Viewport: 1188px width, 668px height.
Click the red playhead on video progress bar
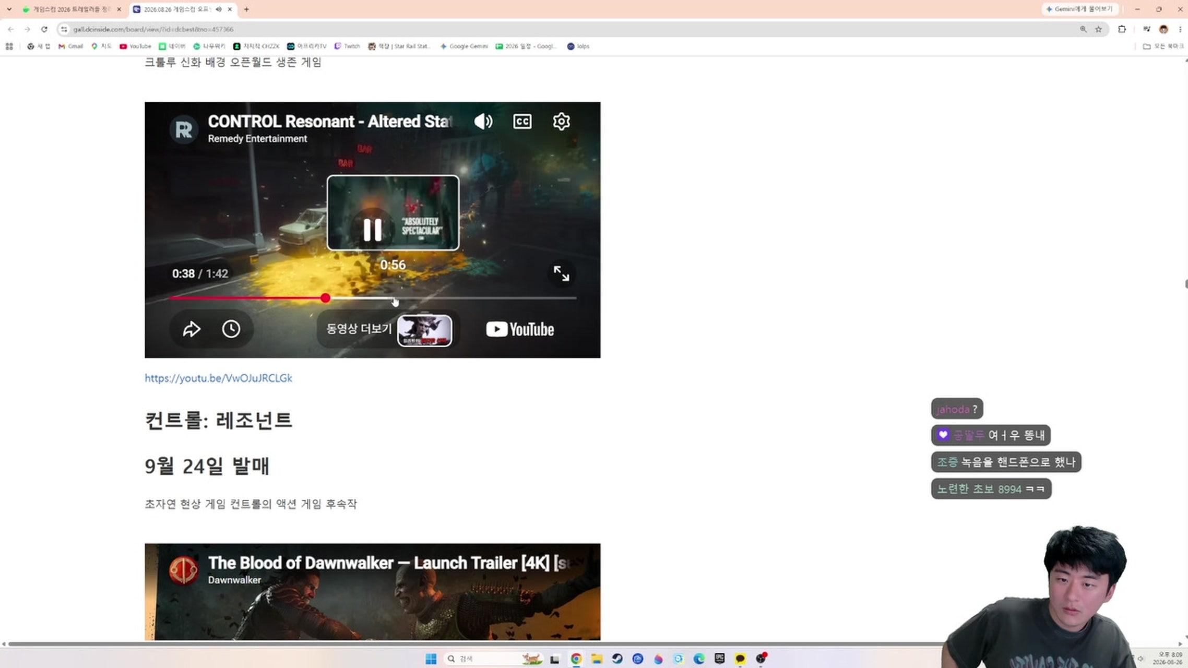pyautogui.click(x=325, y=298)
